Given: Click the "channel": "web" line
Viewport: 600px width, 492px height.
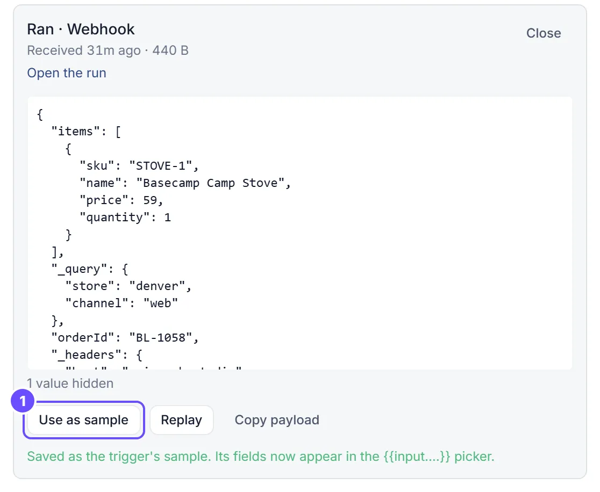Looking at the screenshot, I should click(122, 303).
